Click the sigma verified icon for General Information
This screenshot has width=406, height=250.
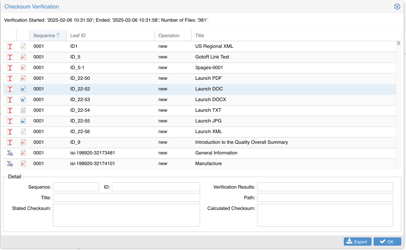(x=10, y=153)
